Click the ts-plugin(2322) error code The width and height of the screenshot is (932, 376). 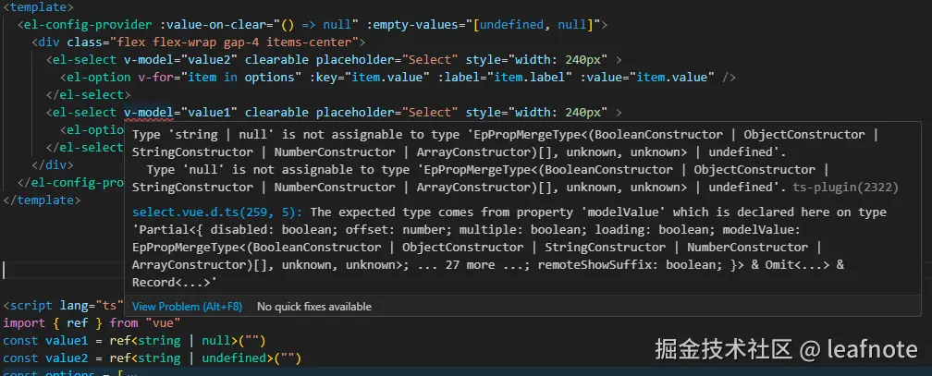tap(845, 188)
